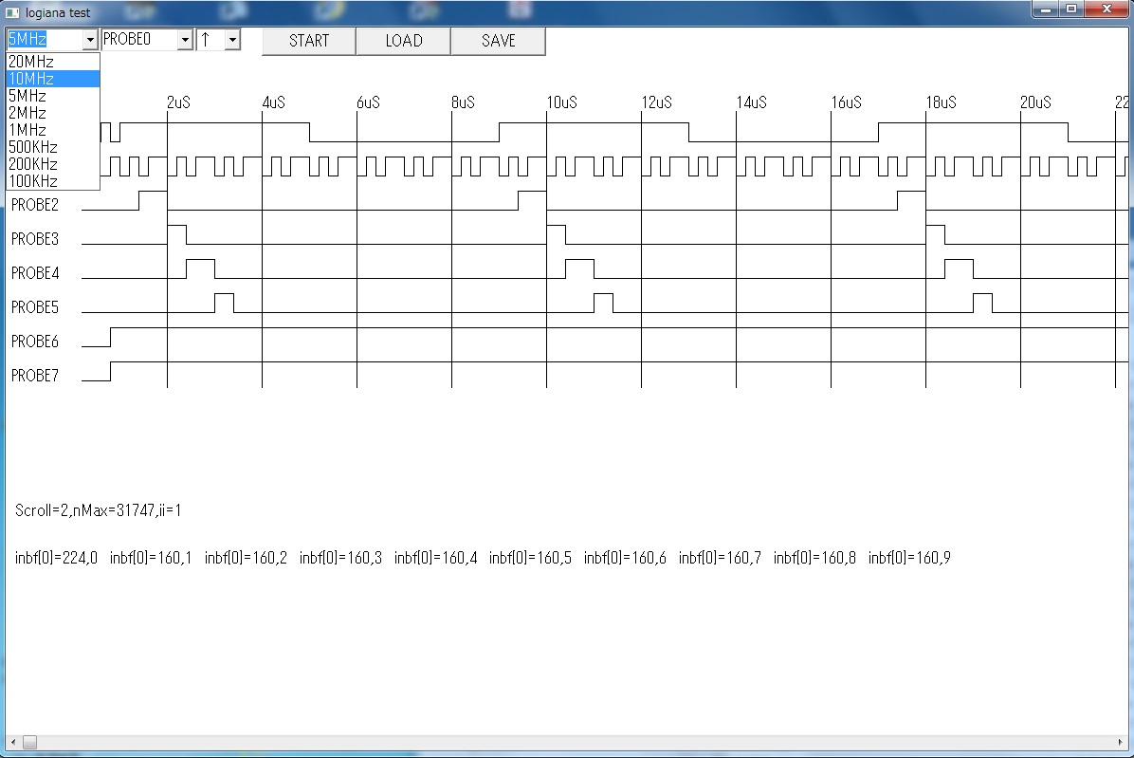Click the inbf[0]=160,5 value

[530, 558]
